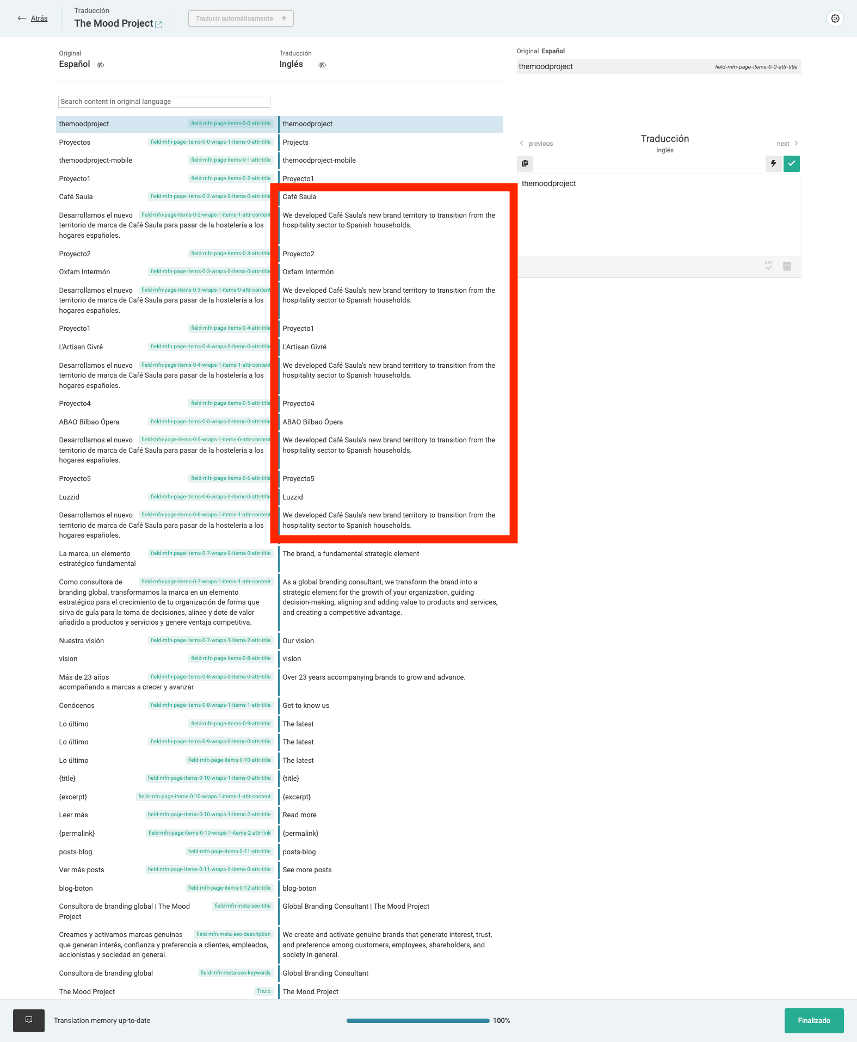Click the translation textarea containing themoodproject

tap(659, 215)
